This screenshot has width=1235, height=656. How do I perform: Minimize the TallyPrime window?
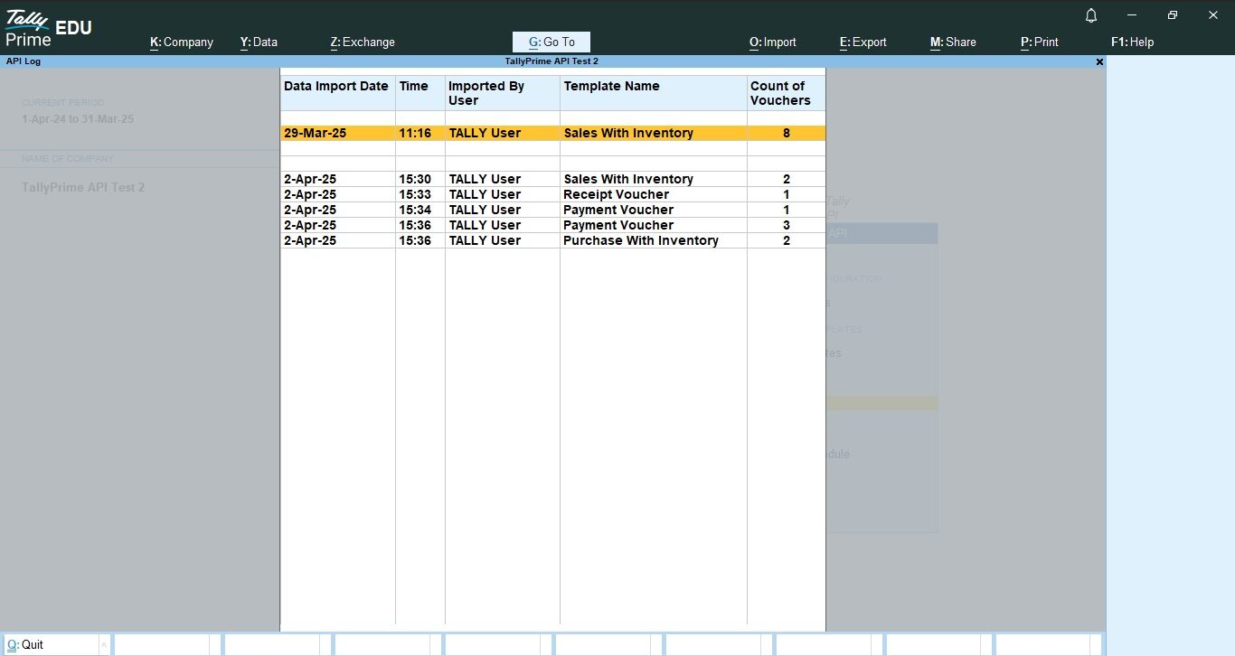coord(1132,15)
